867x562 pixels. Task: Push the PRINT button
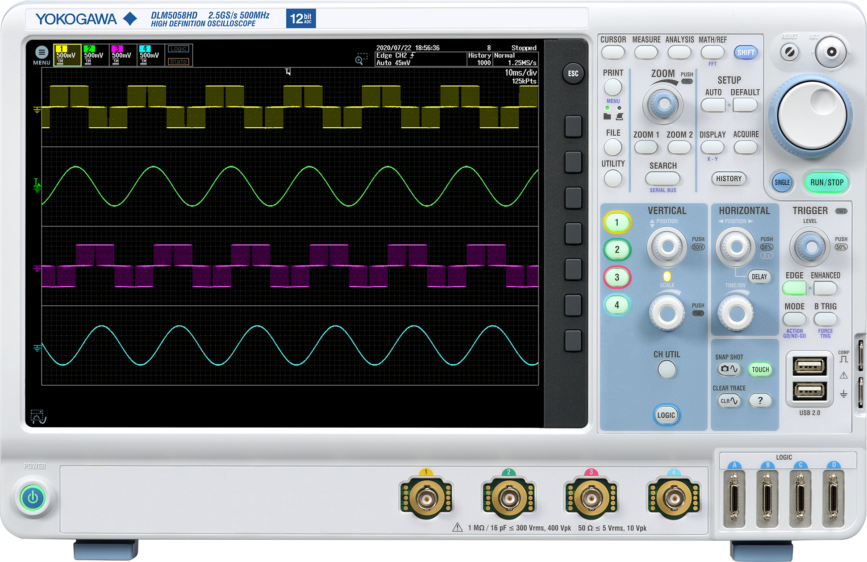coord(613,87)
